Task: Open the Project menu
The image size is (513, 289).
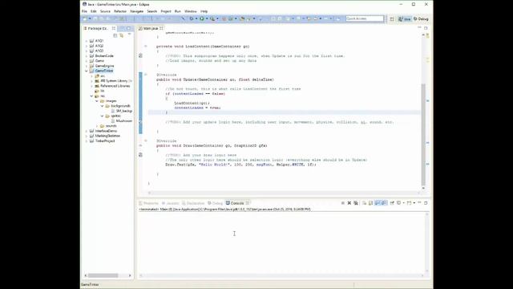Action: click(x=166, y=11)
